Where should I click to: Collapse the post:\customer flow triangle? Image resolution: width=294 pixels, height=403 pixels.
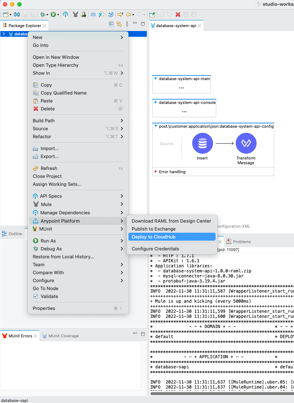point(156,126)
